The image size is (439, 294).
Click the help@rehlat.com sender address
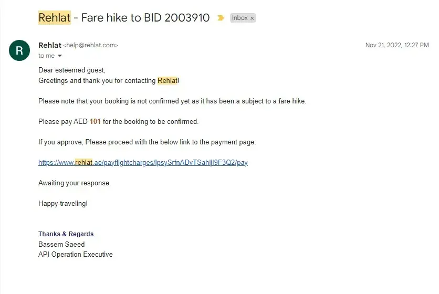pyautogui.click(x=91, y=46)
